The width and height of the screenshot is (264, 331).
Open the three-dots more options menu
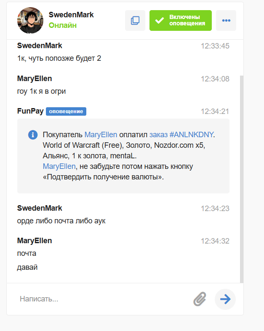[x=226, y=20]
